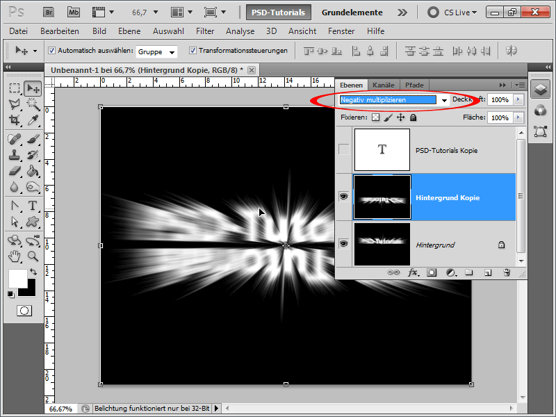The width and height of the screenshot is (556, 417).
Task: Create a new layer group folder
Action: tap(469, 273)
